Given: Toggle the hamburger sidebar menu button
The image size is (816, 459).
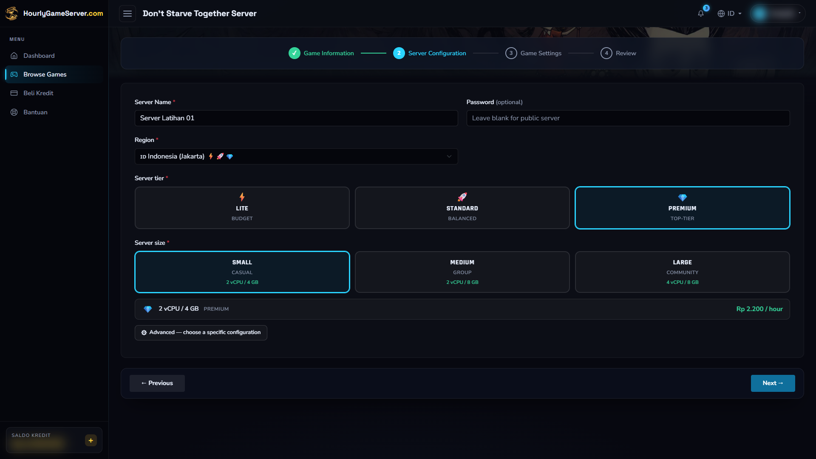Looking at the screenshot, I should click(x=127, y=14).
